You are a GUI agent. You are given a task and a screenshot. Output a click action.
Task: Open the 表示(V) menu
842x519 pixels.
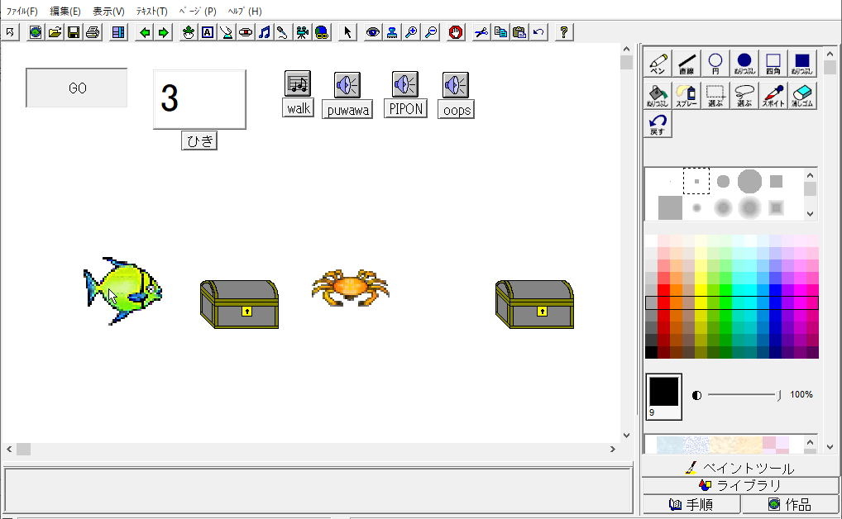click(108, 12)
